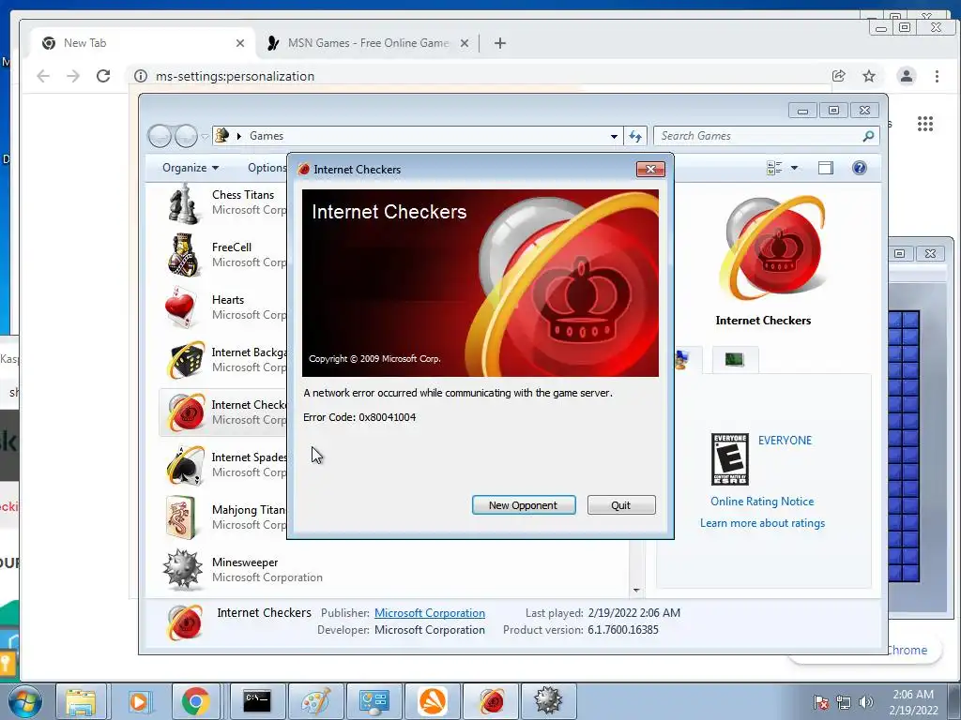Switch to the performance tab icon
Viewport: 961px width, 720px height.
[734, 359]
